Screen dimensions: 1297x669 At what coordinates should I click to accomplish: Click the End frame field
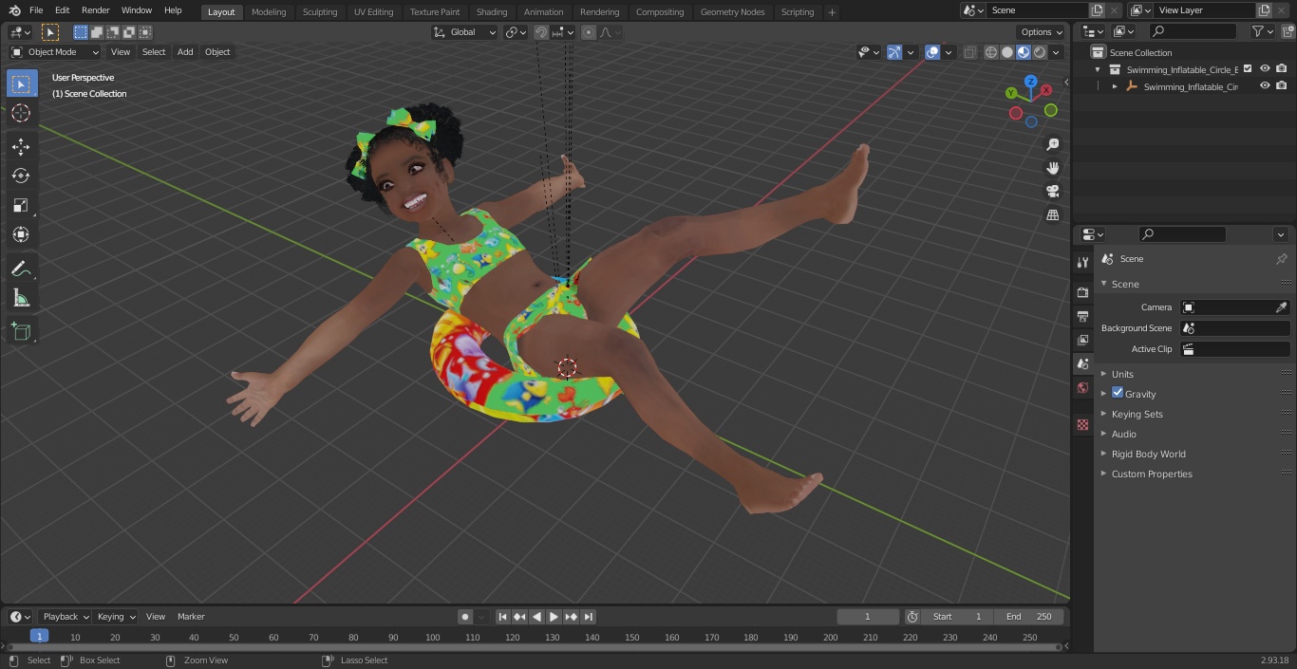pyautogui.click(x=1028, y=617)
